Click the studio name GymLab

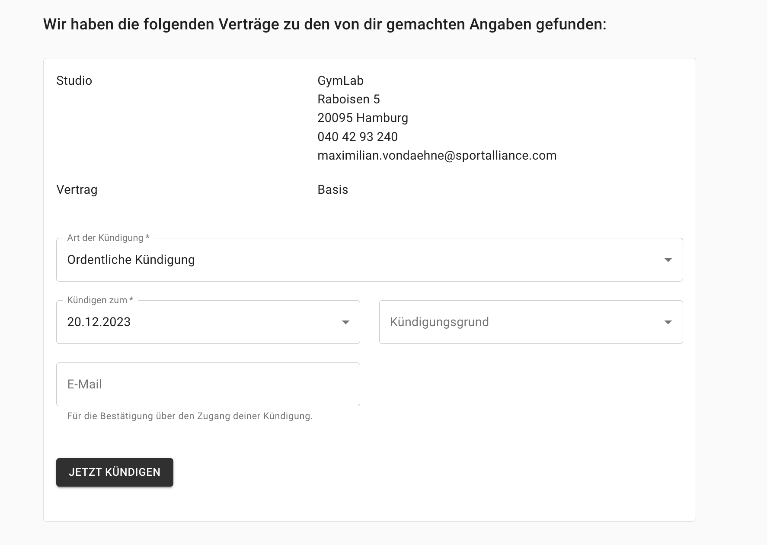[341, 80]
